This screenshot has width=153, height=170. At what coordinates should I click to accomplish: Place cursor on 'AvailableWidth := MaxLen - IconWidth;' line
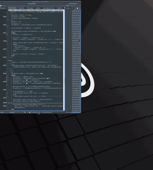point(26,28)
